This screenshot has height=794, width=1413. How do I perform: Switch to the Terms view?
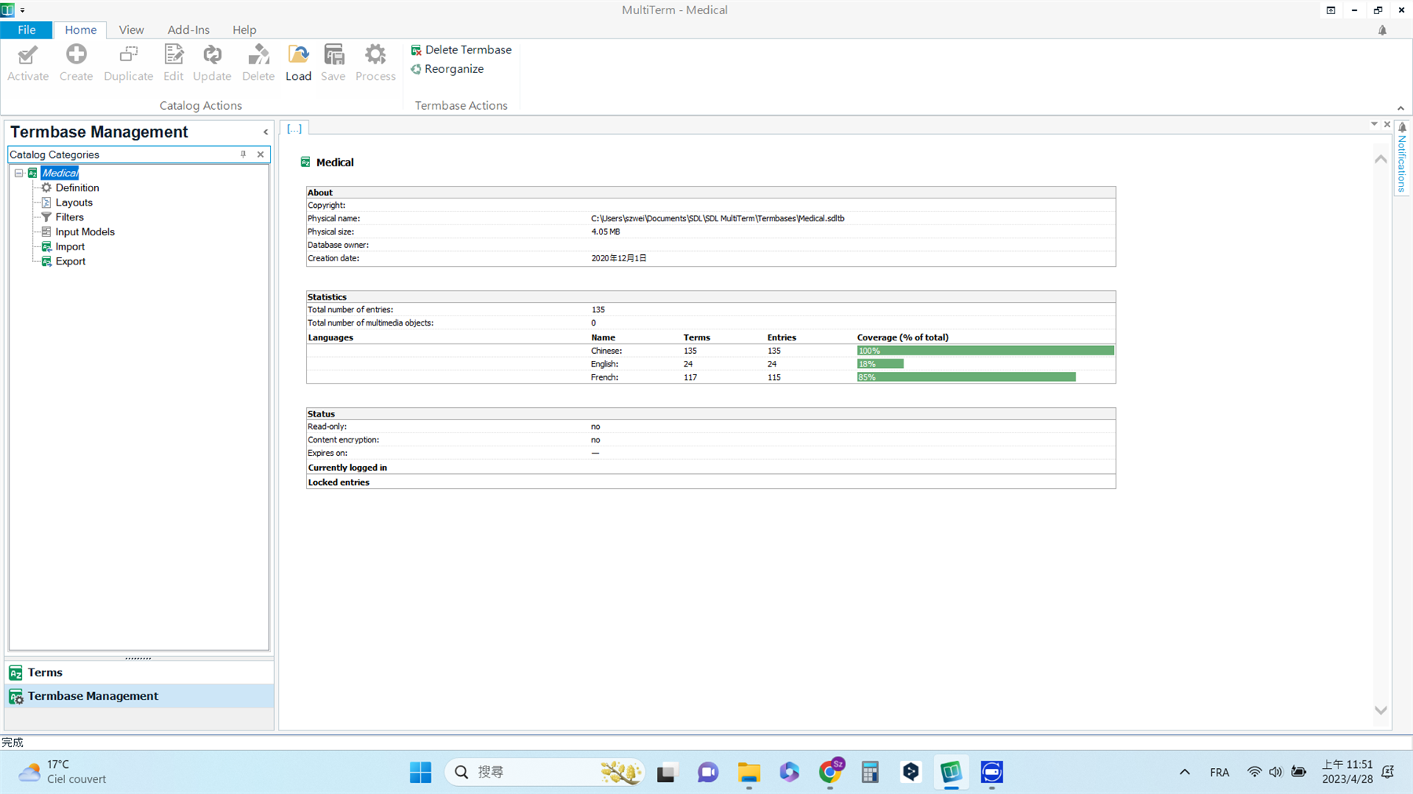coord(139,672)
